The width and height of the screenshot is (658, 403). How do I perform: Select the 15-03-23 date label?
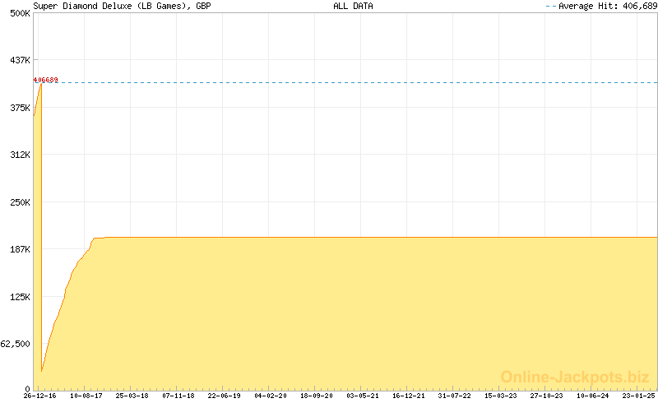(x=501, y=396)
